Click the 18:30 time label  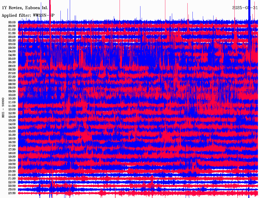(x=12, y=157)
